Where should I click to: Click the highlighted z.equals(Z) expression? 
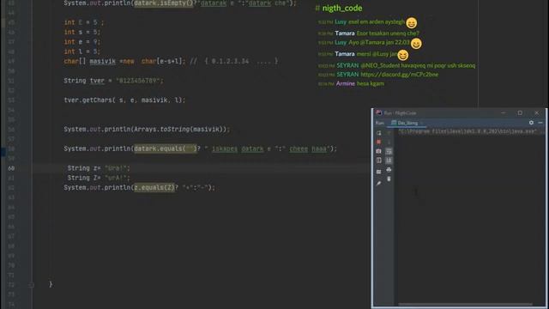pyautogui.click(x=154, y=187)
